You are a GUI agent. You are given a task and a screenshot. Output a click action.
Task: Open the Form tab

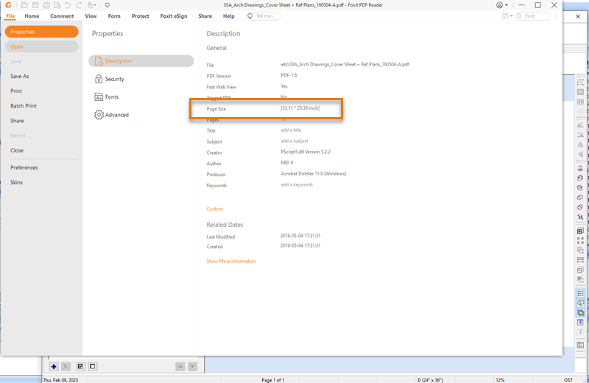click(x=114, y=16)
